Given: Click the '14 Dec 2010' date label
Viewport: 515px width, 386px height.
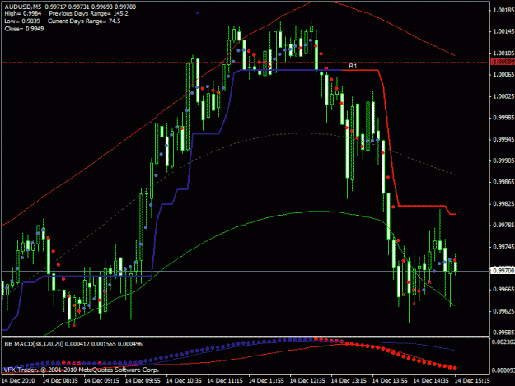Looking at the screenshot, I should click(x=18, y=381).
